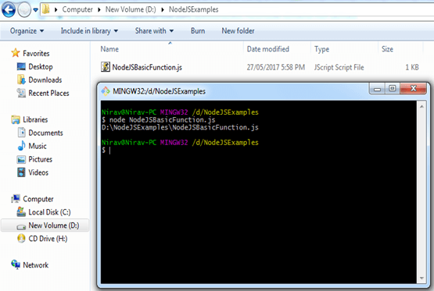Click the terminal scrollbar down arrow
Screen dimensions: 434x291
pos(421,278)
